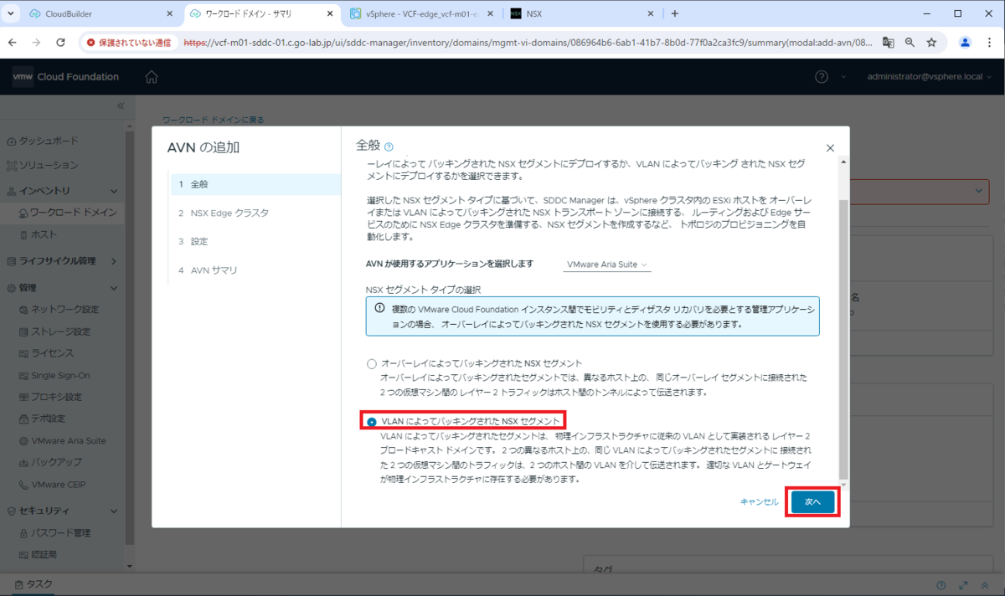
Task: Open パスワード管理 in the sidebar
Action: 60,532
